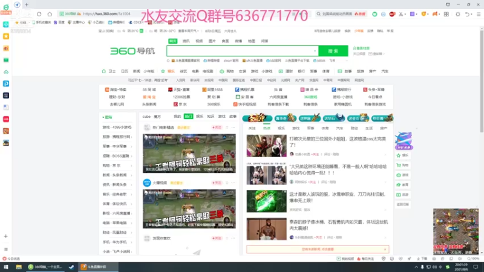Open the floating rocket game promo icon
The height and width of the screenshot is (272, 484).
404,140
